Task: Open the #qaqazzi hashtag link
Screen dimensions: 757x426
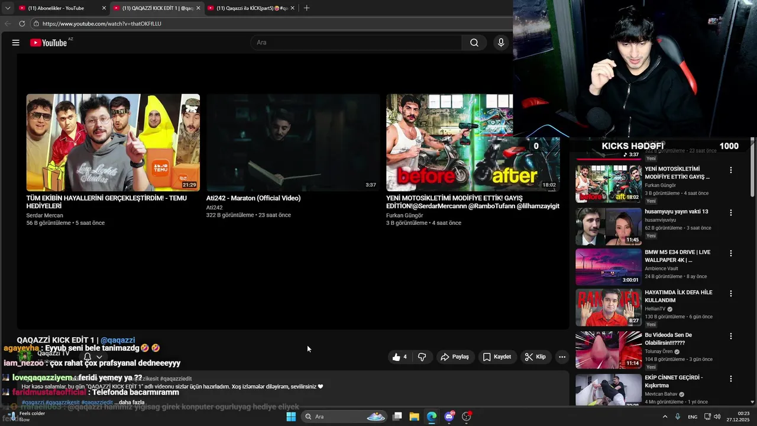Action: point(33,402)
